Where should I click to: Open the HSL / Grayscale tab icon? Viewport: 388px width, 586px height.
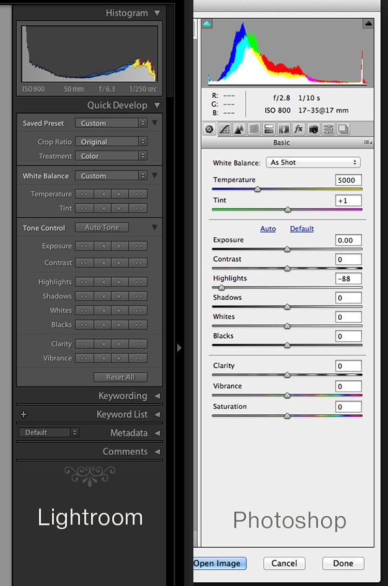[x=254, y=129]
